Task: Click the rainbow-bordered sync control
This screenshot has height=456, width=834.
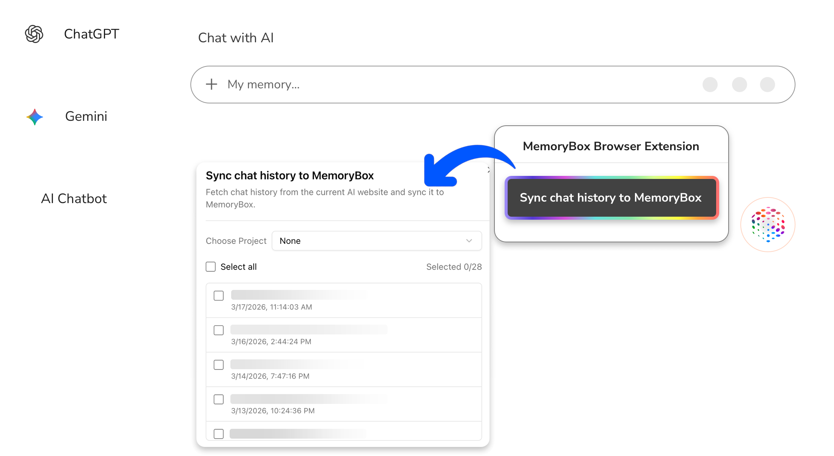Action: pos(611,198)
